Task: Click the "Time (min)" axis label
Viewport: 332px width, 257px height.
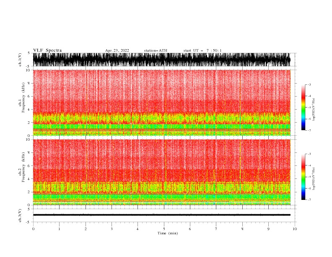Action: point(168,233)
